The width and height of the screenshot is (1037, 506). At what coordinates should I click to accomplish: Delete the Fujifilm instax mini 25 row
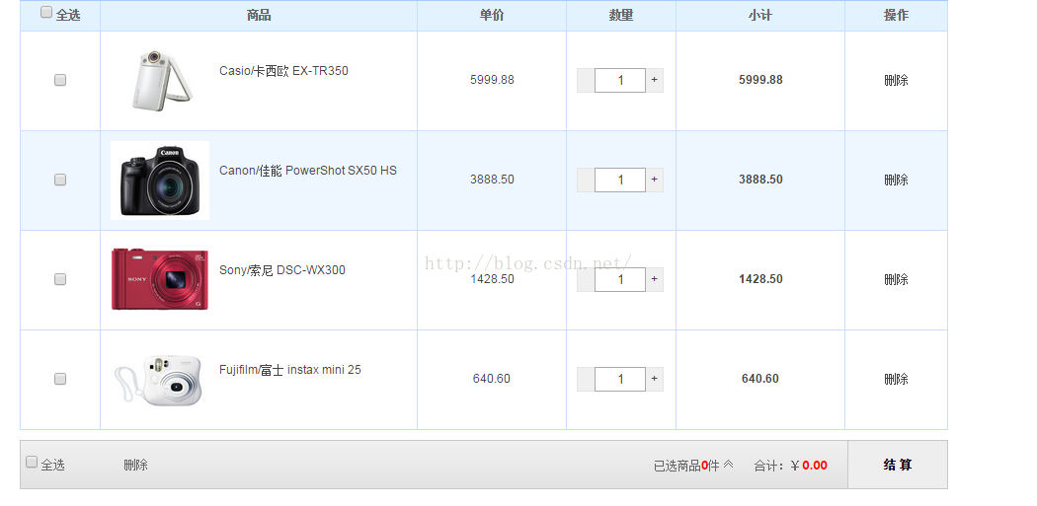tap(896, 379)
